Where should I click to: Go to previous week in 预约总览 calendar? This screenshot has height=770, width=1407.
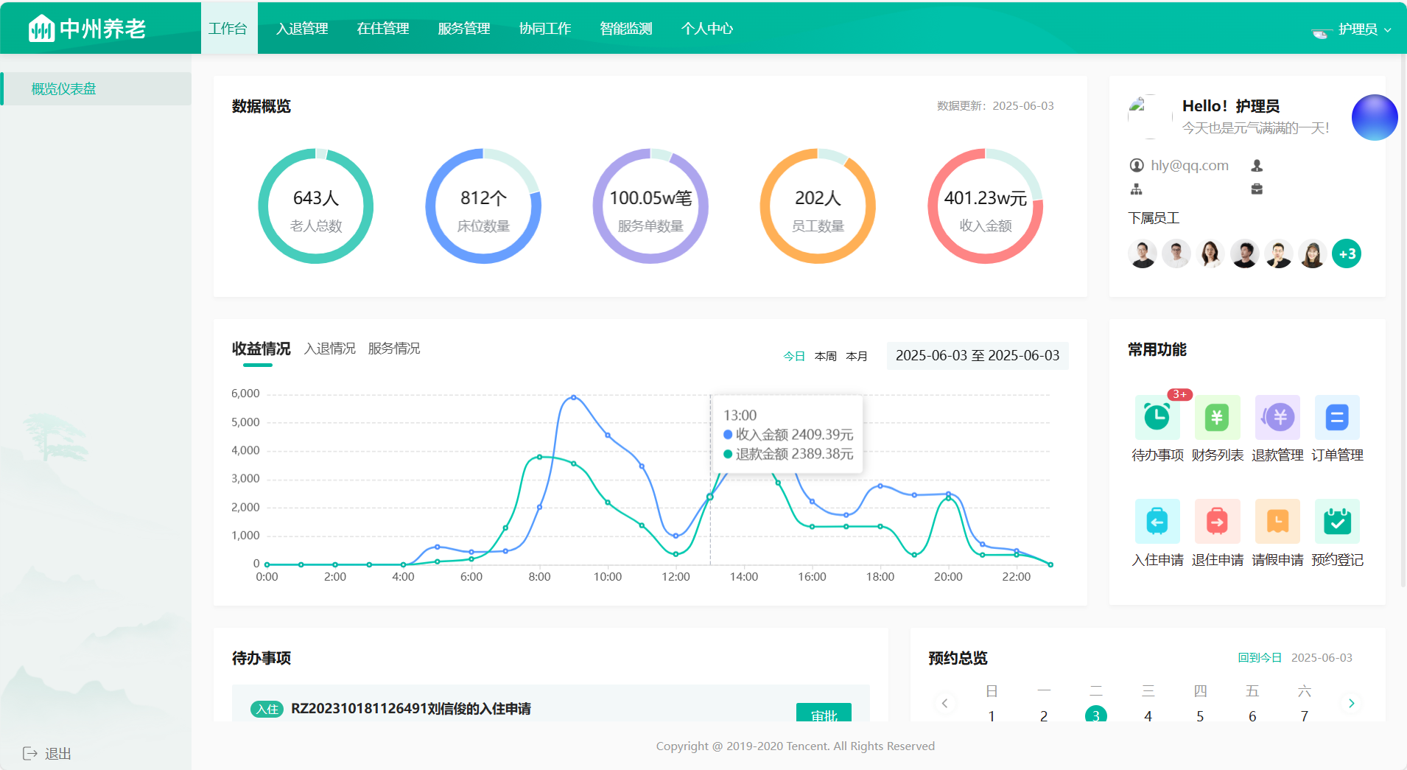[944, 703]
